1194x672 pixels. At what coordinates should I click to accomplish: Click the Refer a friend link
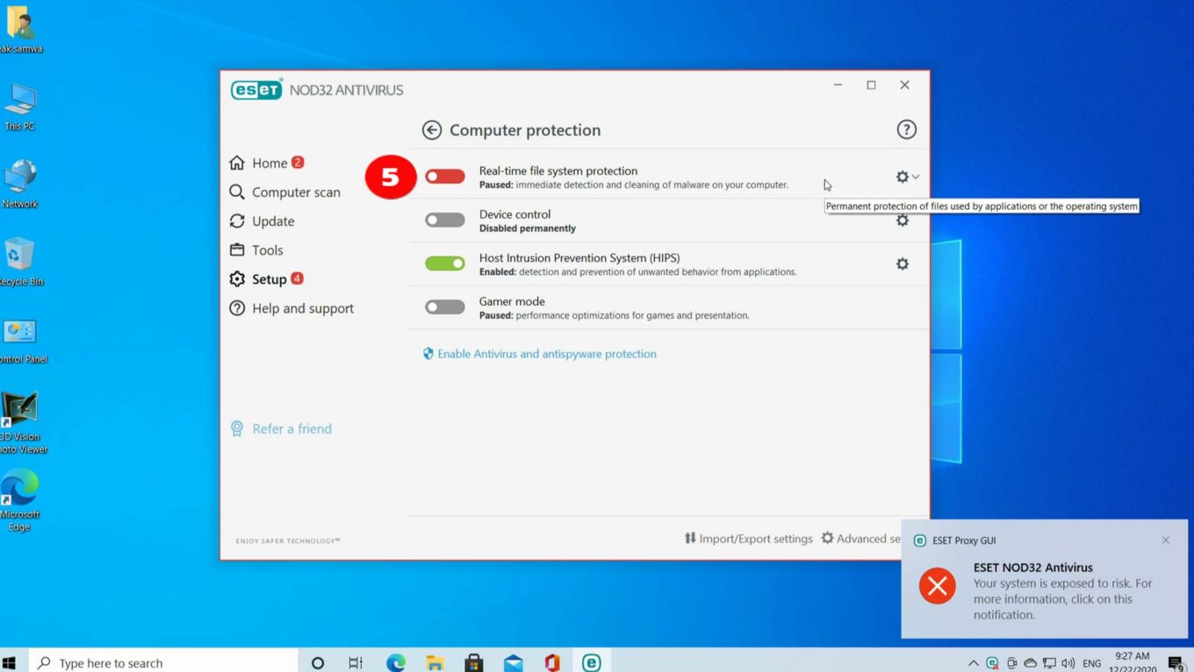281,429
